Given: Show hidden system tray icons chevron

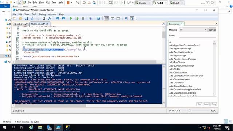Looking at the screenshot, I should (200, 127).
